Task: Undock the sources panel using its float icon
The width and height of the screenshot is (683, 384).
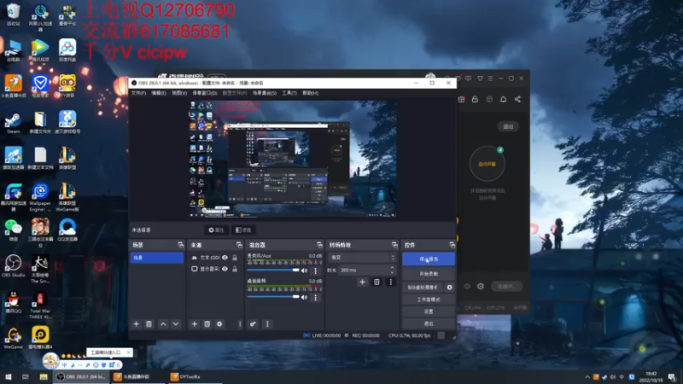Action: pos(239,245)
